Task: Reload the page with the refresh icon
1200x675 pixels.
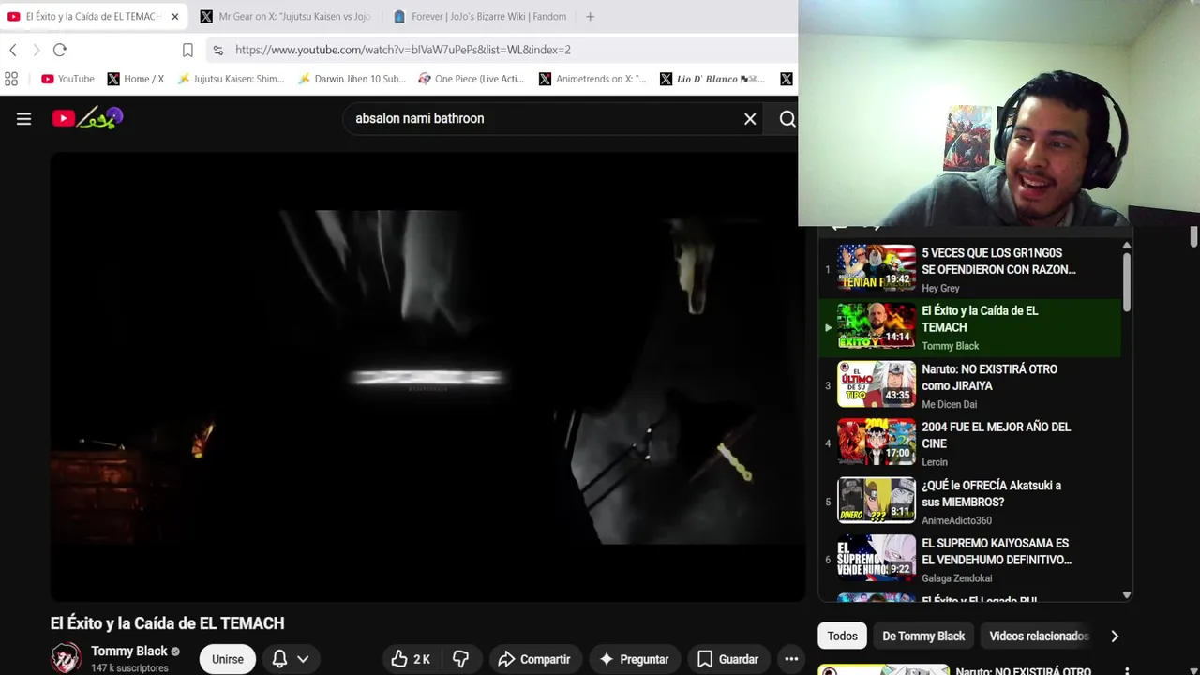Action: click(60, 50)
